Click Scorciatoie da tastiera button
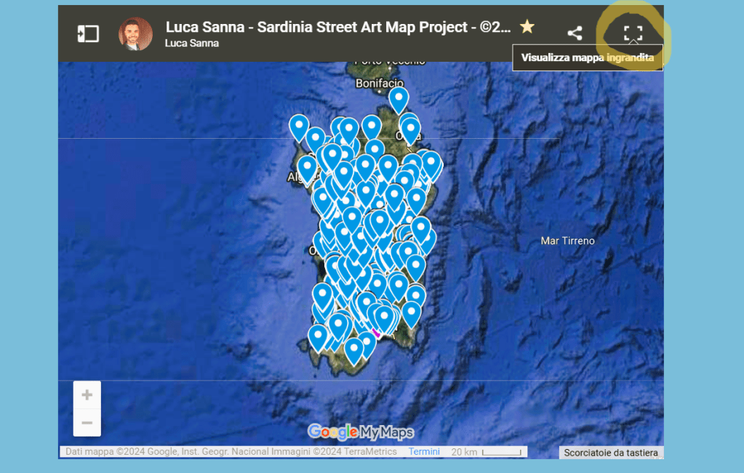Image resolution: width=744 pixels, height=473 pixels. tap(611, 453)
